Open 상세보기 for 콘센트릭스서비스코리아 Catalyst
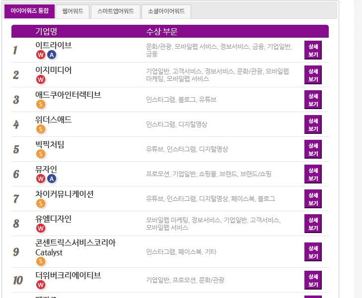Image resolution: width=362 pixels, height=298 pixels. [313, 252]
